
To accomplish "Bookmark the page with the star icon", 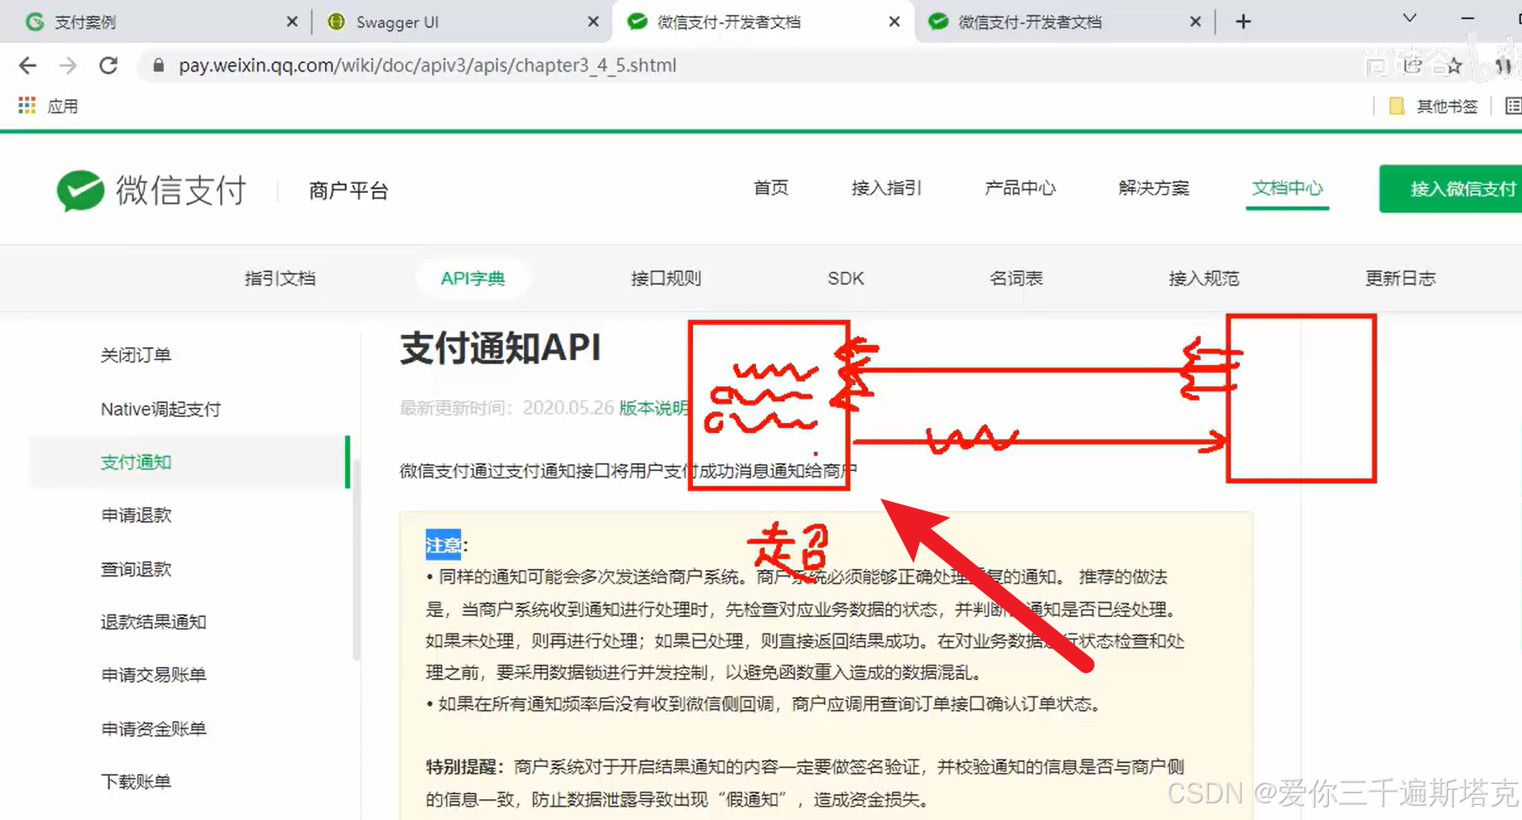I will (x=1454, y=65).
